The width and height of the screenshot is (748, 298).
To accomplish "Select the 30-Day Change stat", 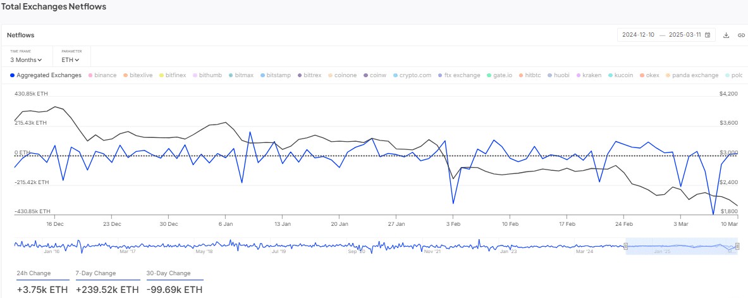I will 168,273.
